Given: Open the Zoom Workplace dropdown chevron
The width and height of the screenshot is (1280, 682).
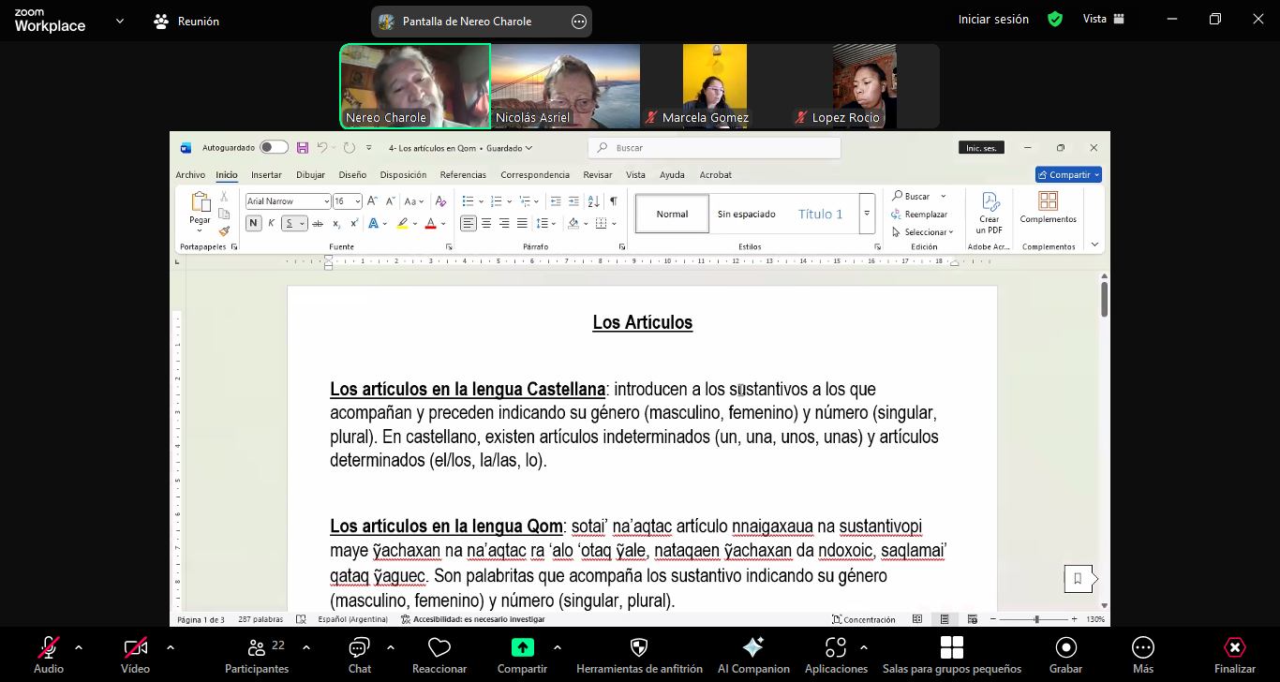Looking at the screenshot, I should click(x=119, y=21).
